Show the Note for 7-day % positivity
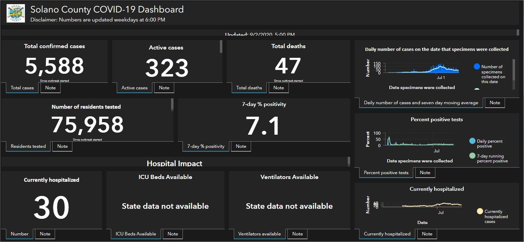 click(x=241, y=146)
